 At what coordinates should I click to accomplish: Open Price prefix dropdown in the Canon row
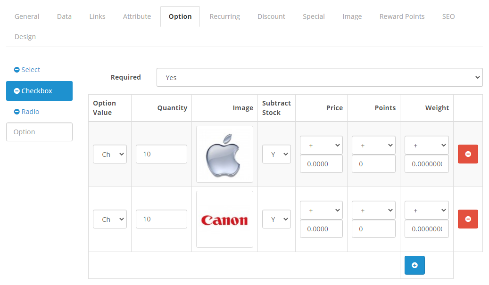click(321, 210)
